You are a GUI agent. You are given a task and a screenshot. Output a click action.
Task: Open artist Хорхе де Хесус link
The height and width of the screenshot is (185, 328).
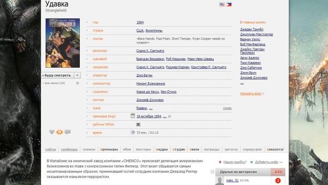coord(148,91)
